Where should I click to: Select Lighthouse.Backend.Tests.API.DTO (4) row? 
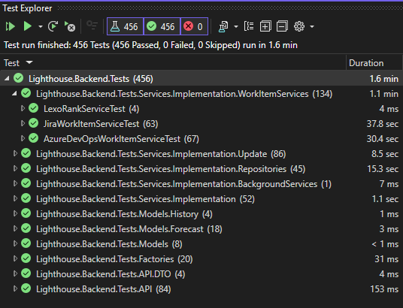[x=201, y=274]
